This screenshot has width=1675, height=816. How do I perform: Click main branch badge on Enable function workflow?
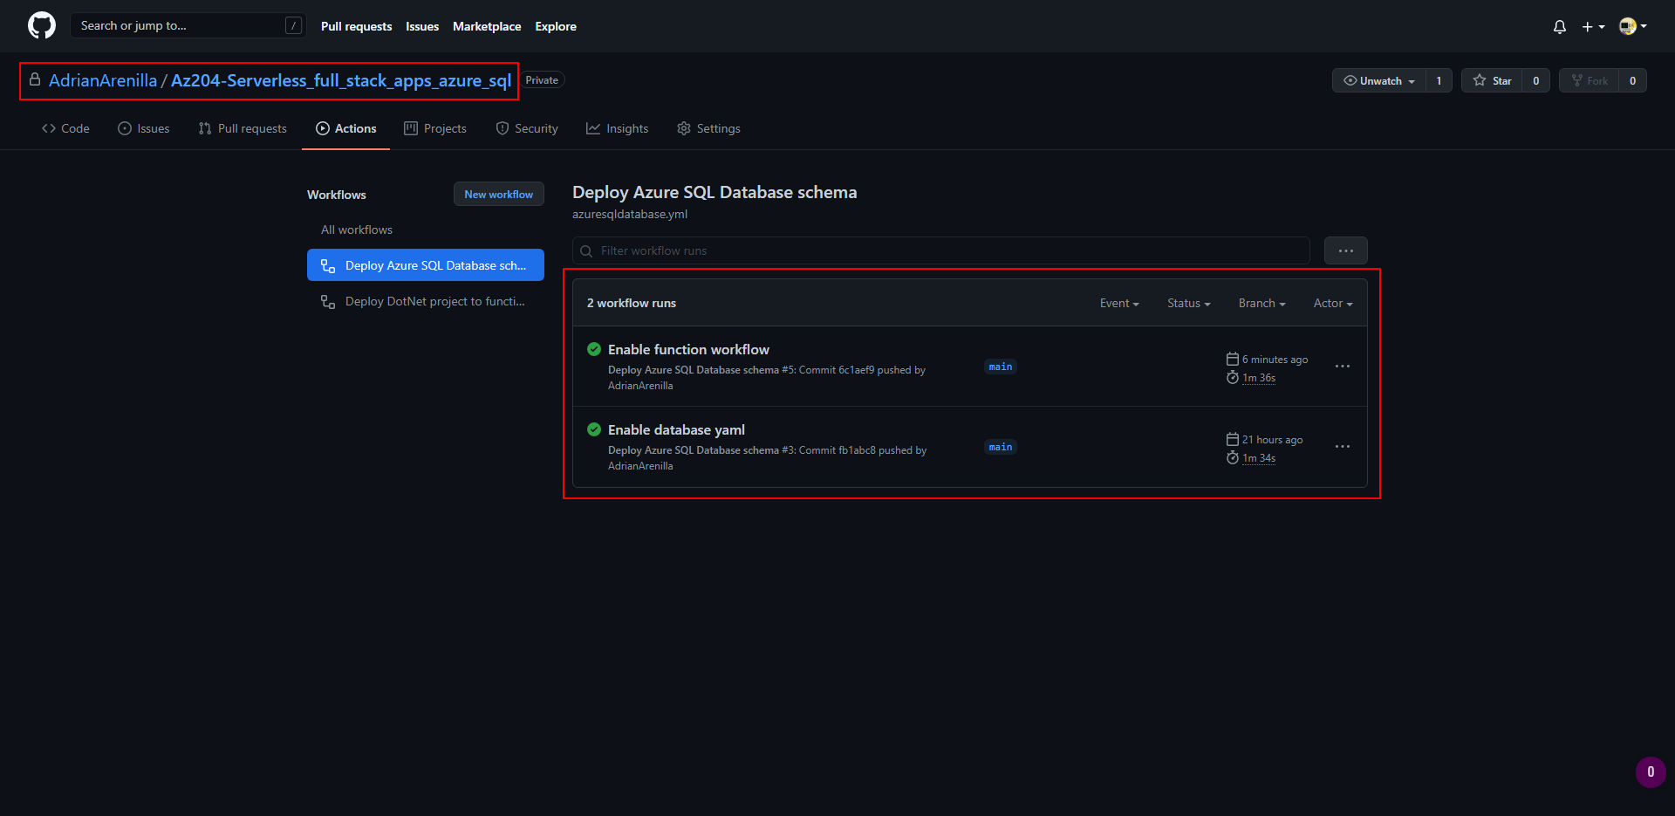pos(1001,367)
